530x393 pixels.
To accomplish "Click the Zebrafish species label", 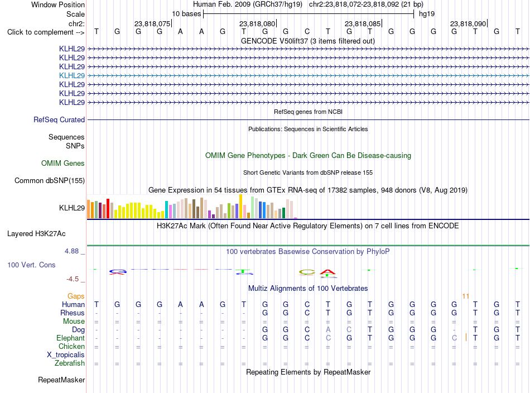I will coord(70,363).
